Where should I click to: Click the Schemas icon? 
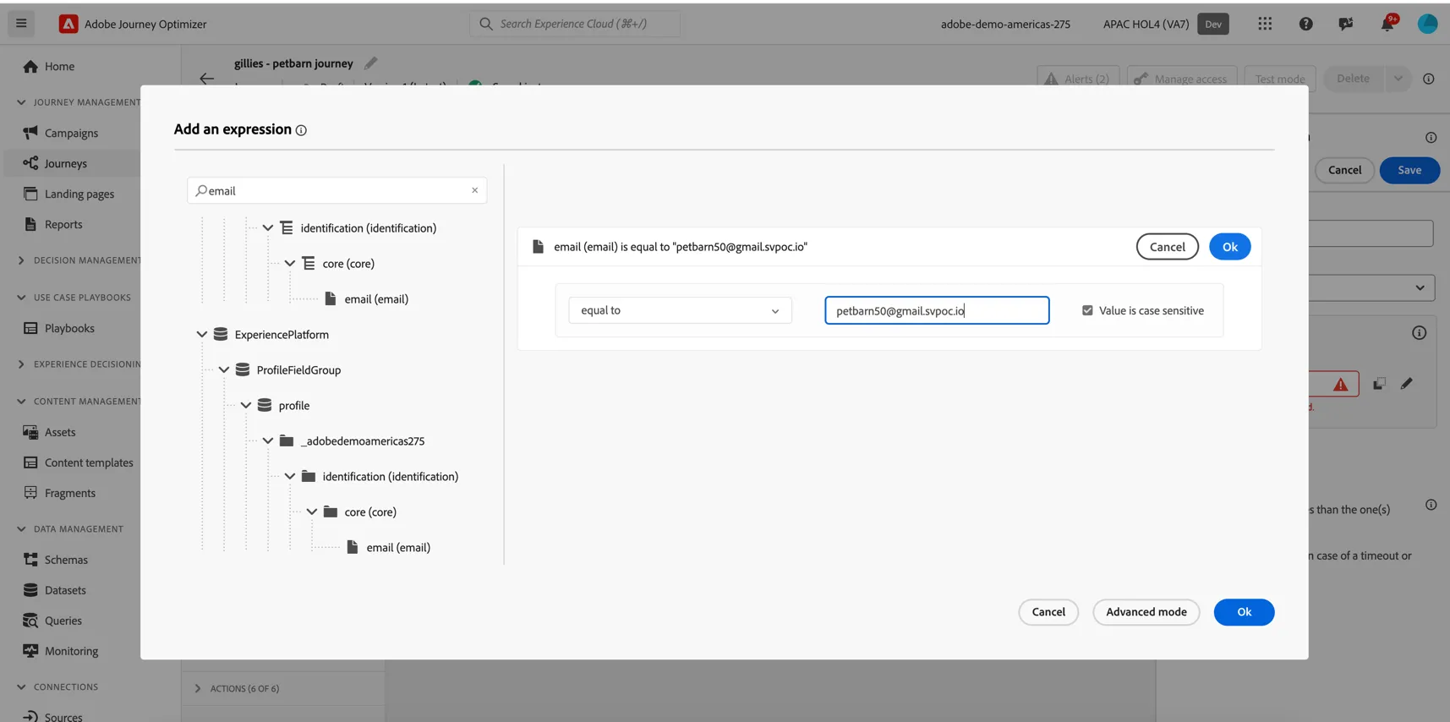coord(30,560)
